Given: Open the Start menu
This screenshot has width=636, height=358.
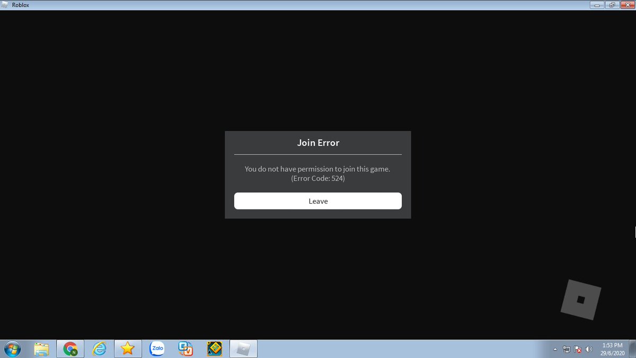Looking at the screenshot, I should 11,349.
